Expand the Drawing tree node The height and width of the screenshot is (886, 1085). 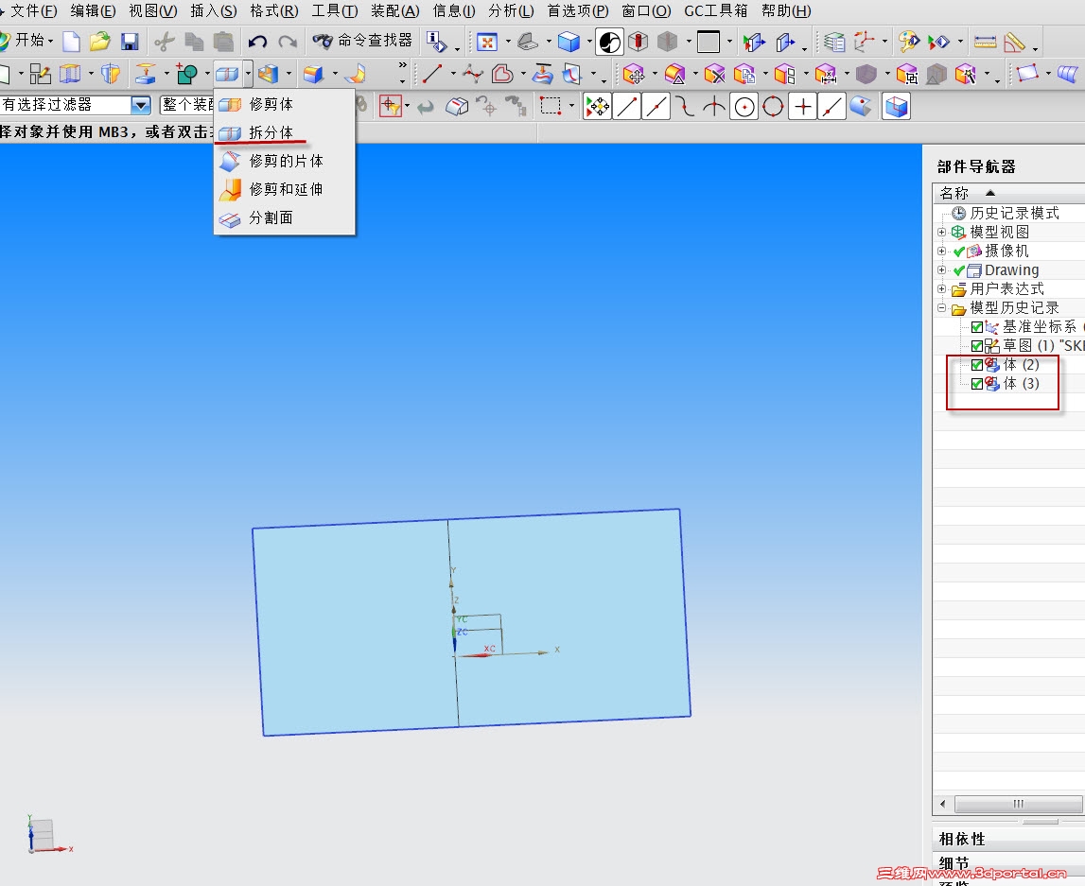942,269
